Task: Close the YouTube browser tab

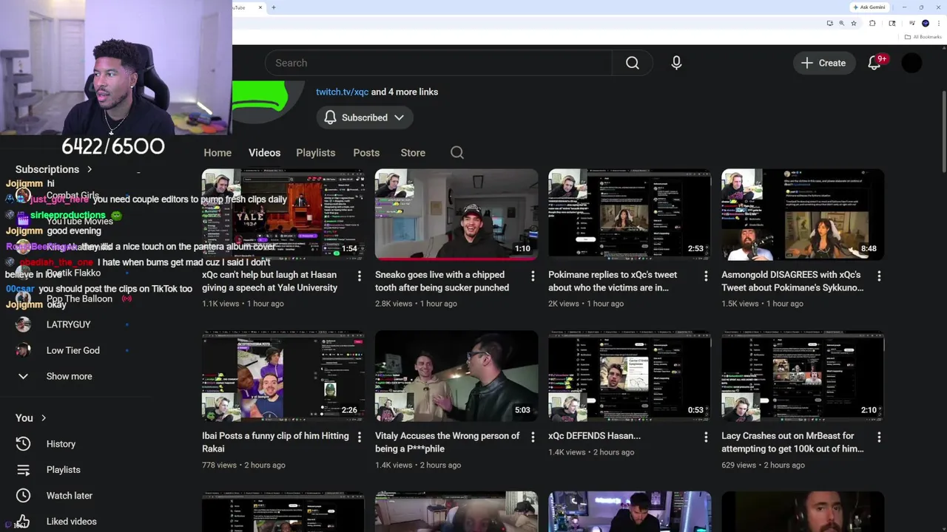Action: (260, 7)
